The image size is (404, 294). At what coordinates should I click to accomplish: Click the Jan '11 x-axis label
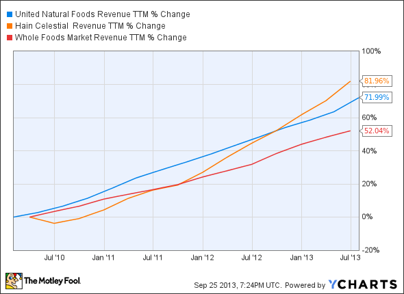[103, 258]
